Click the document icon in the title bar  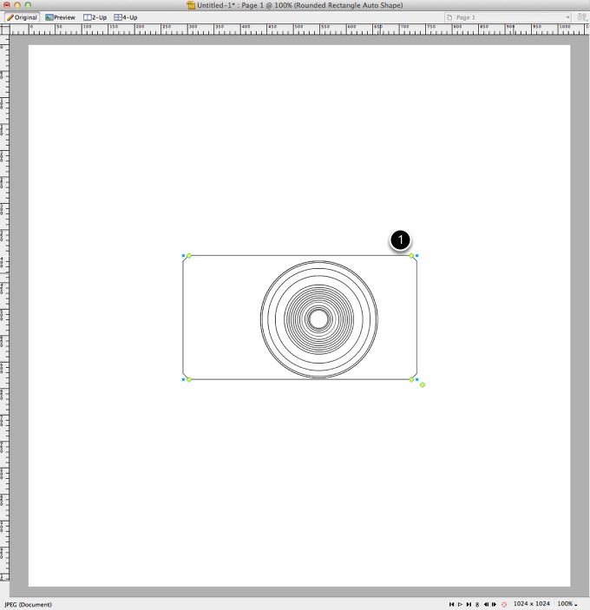(191, 5)
